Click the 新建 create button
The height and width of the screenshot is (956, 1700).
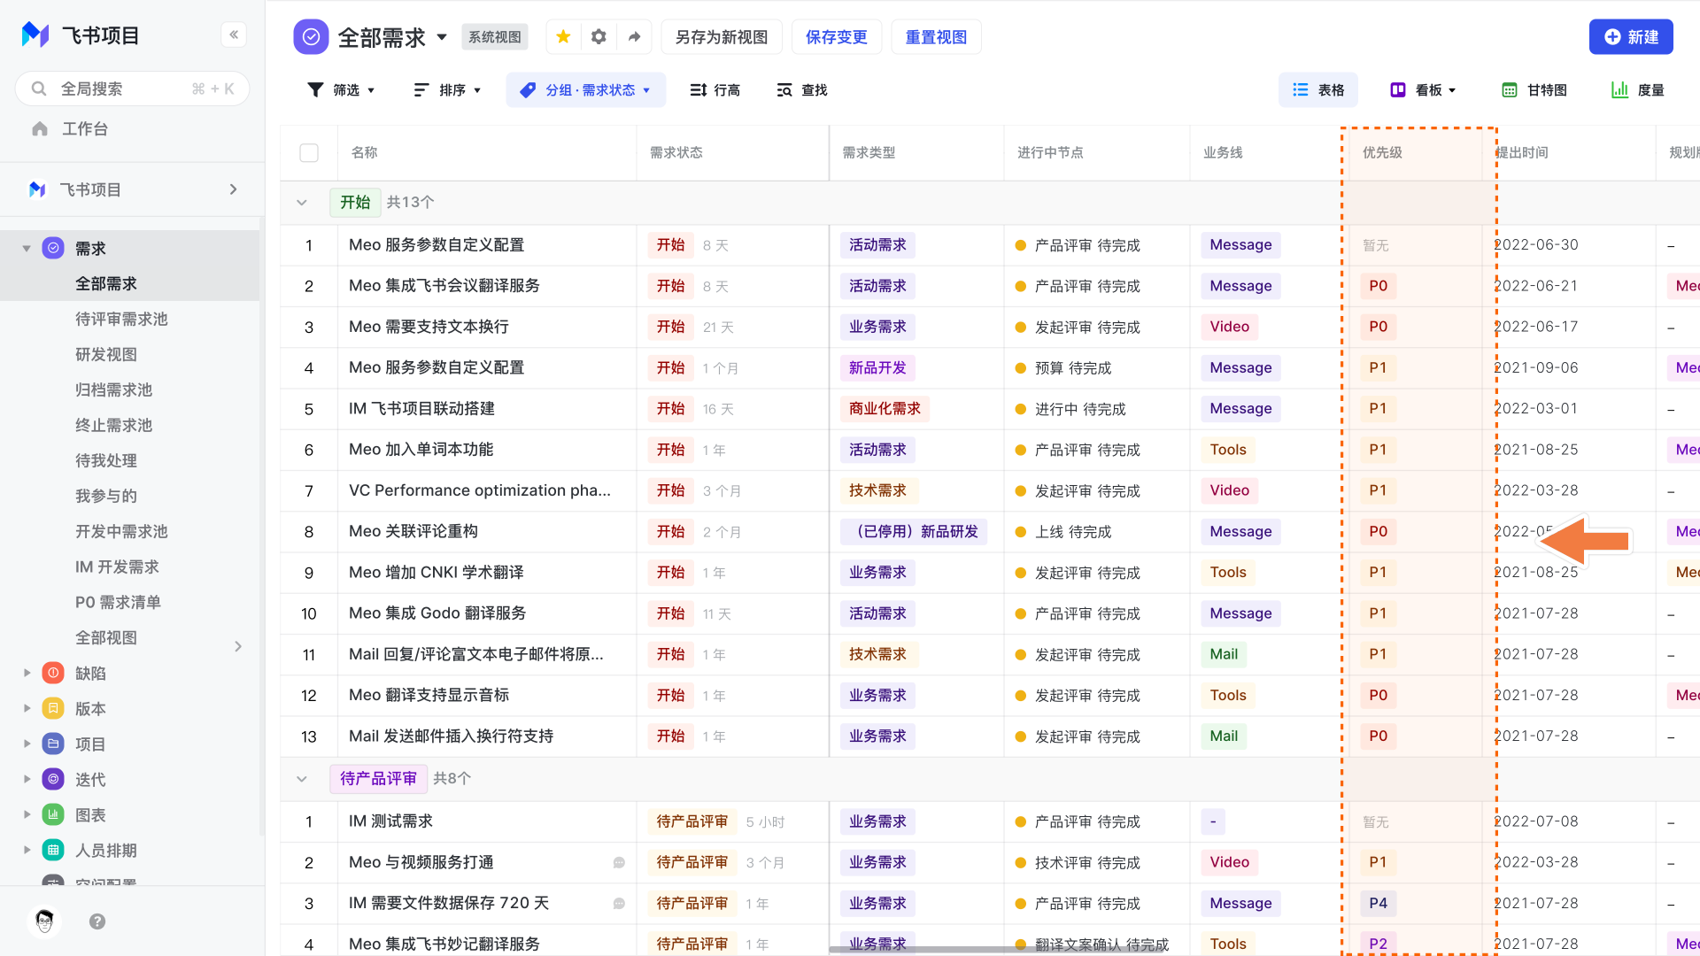point(1631,37)
